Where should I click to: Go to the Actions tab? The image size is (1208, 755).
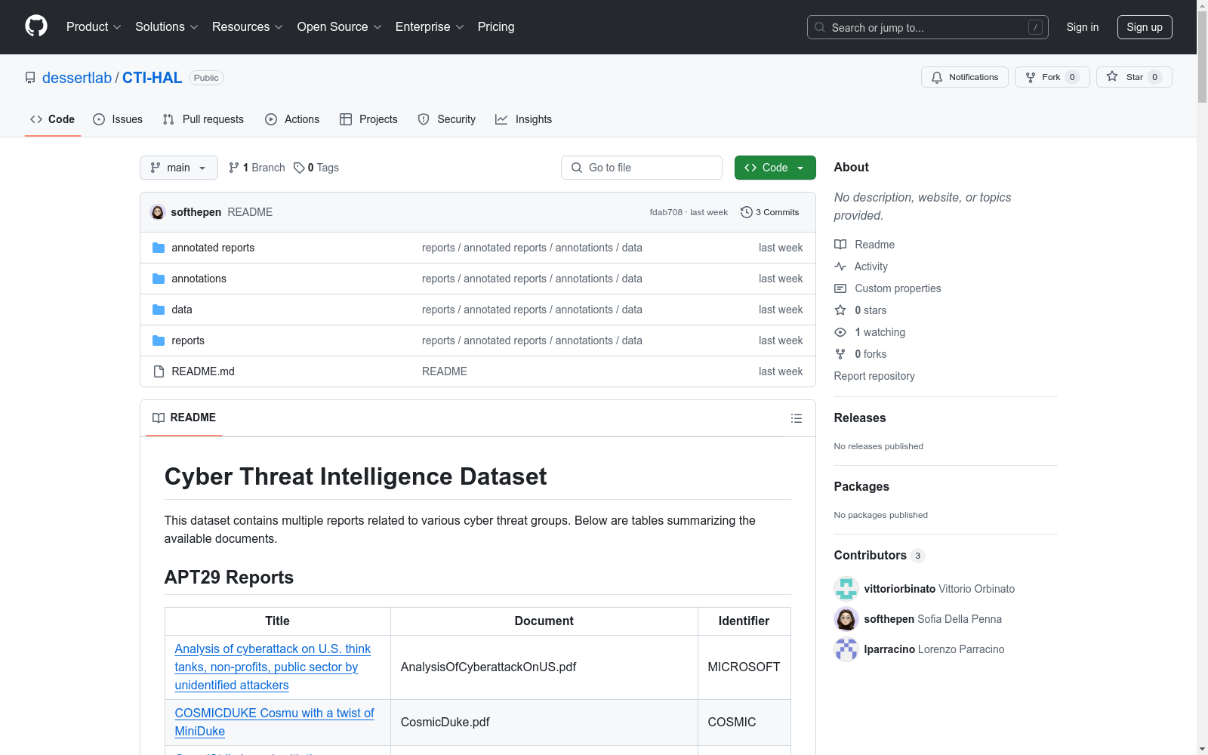point(292,119)
